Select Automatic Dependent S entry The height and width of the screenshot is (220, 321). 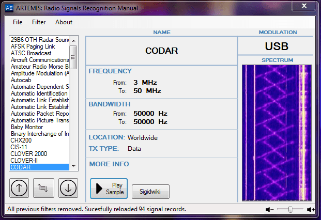pos(39,87)
